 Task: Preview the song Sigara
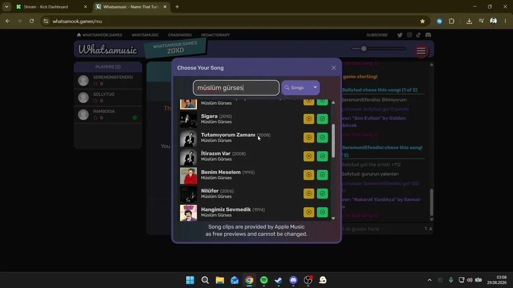pyautogui.click(x=309, y=119)
